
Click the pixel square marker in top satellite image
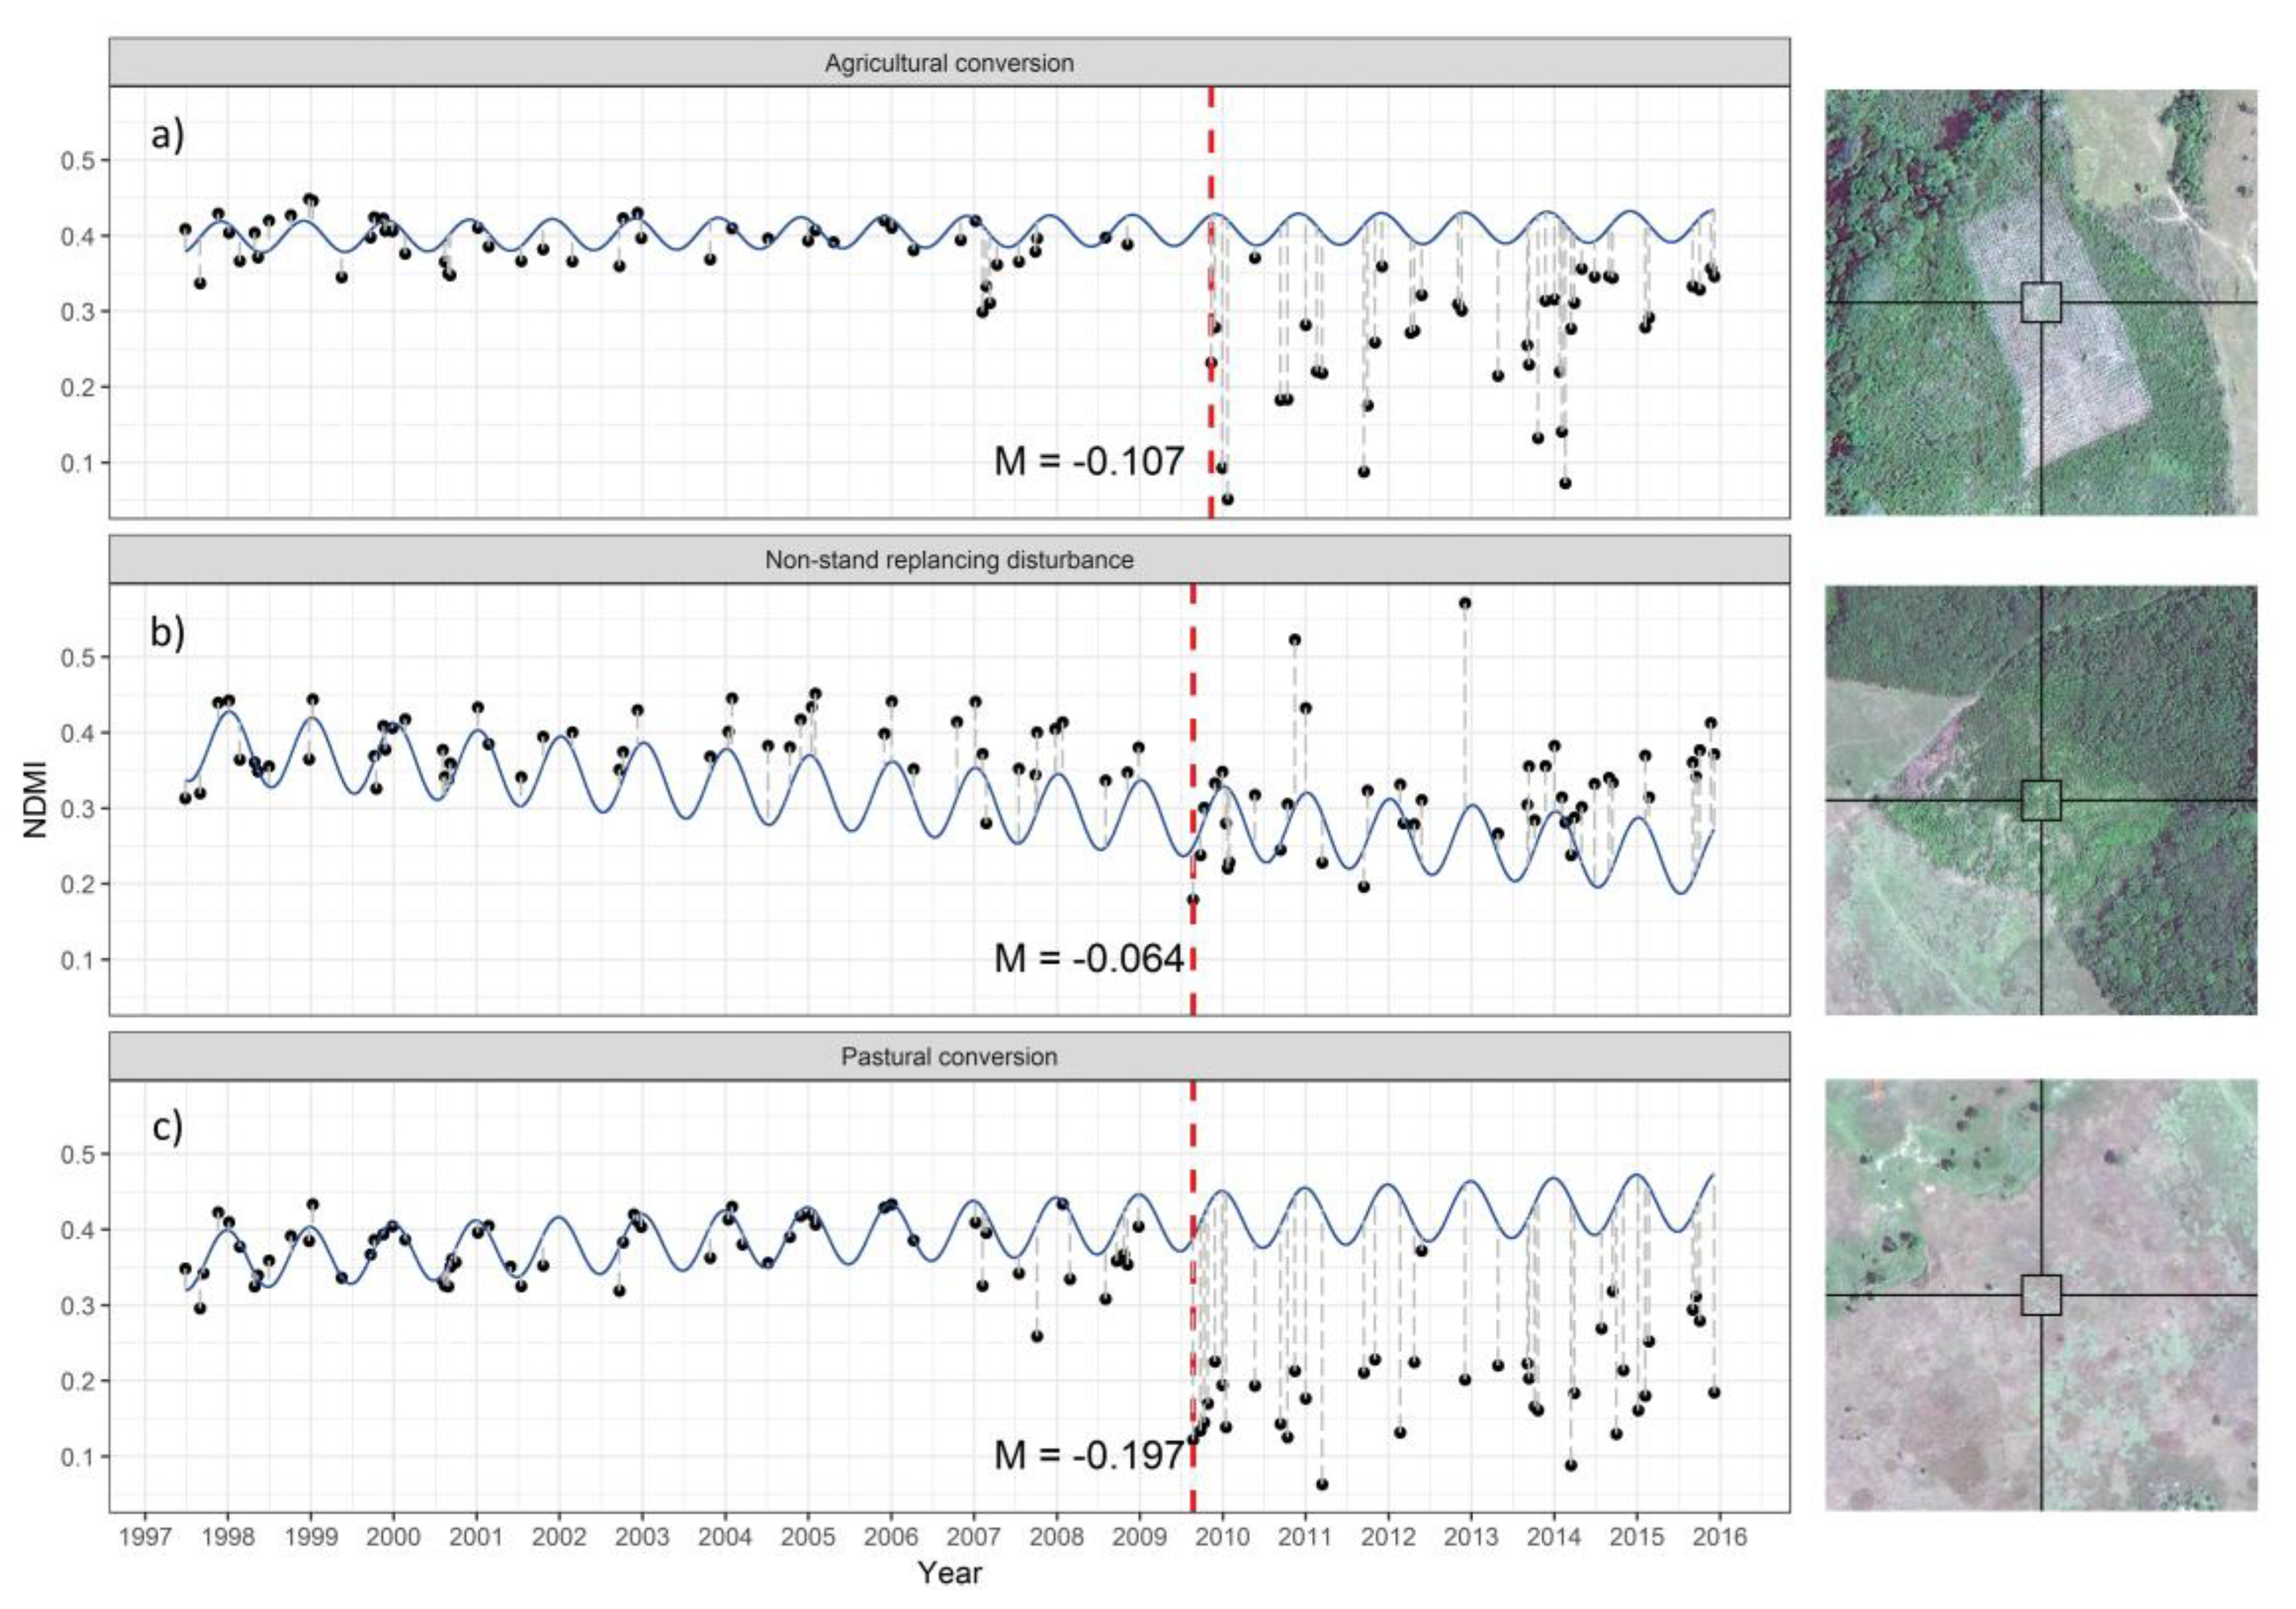[2041, 302]
